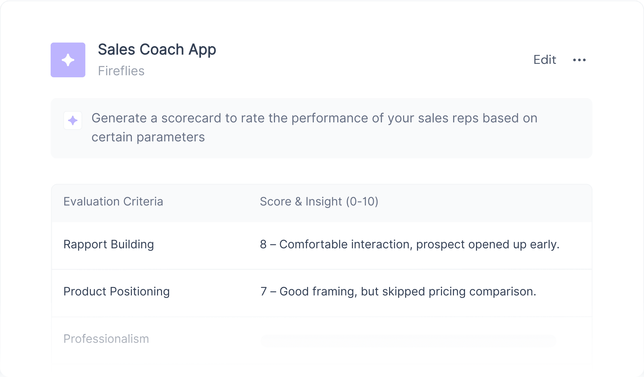Click the Evaluation Criteria column header
644x377 pixels.
pyautogui.click(x=113, y=201)
